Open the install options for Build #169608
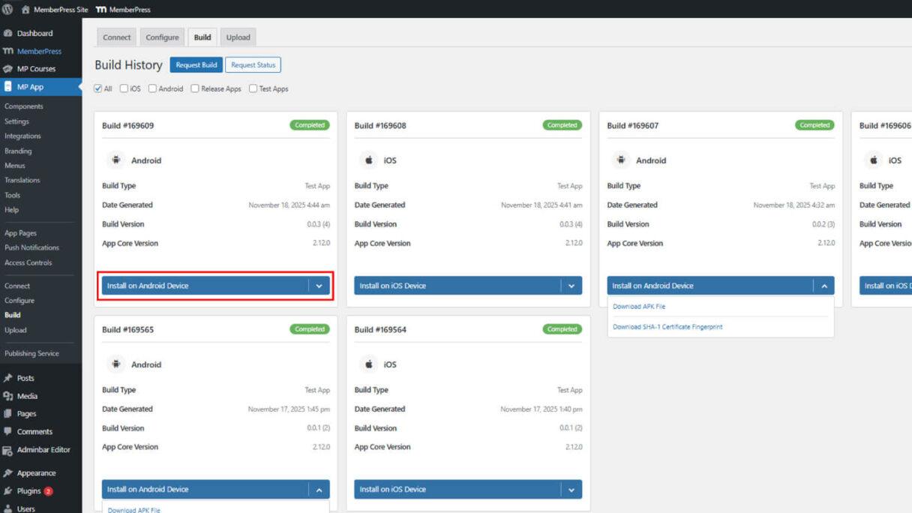This screenshot has height=513, width=912. 571,286
